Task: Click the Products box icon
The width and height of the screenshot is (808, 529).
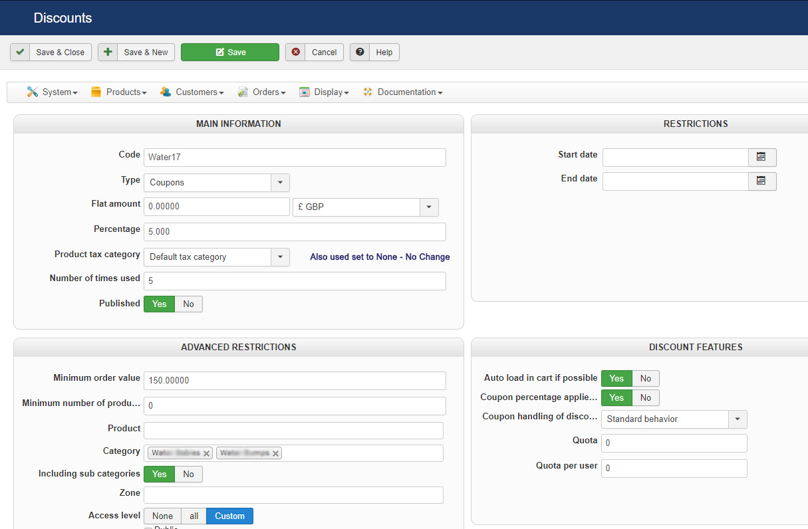Action: coord(96,92)
